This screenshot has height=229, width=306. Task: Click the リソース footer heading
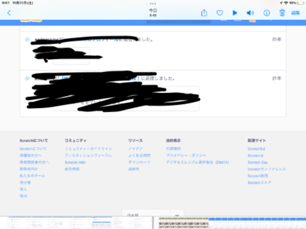point(135,141)
